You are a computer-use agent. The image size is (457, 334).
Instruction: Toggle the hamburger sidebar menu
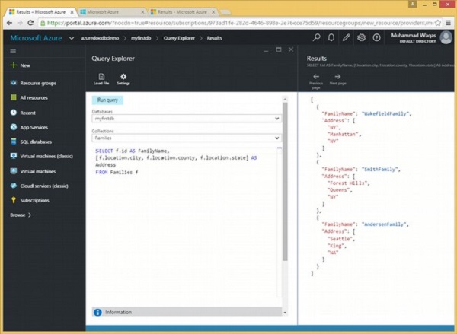point(13,51)
